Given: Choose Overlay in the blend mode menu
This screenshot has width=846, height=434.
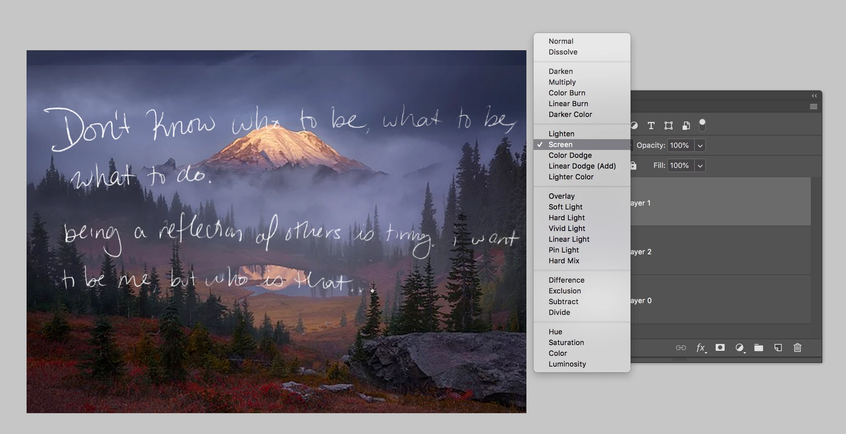Looking at the screenshot, I should 561,196.
